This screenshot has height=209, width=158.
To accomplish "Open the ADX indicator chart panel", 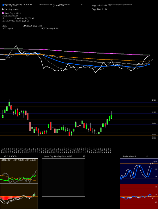I will coord(19,171).
